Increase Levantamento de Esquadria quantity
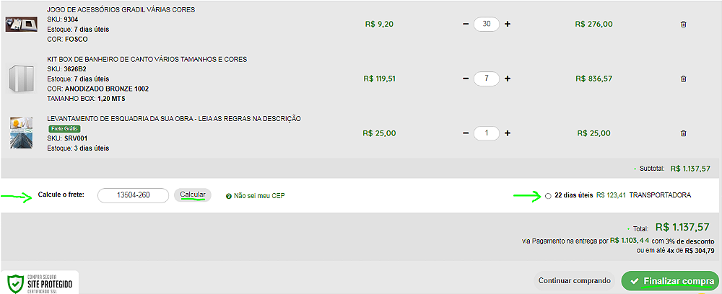722x294 pixels. pos(508,133)
